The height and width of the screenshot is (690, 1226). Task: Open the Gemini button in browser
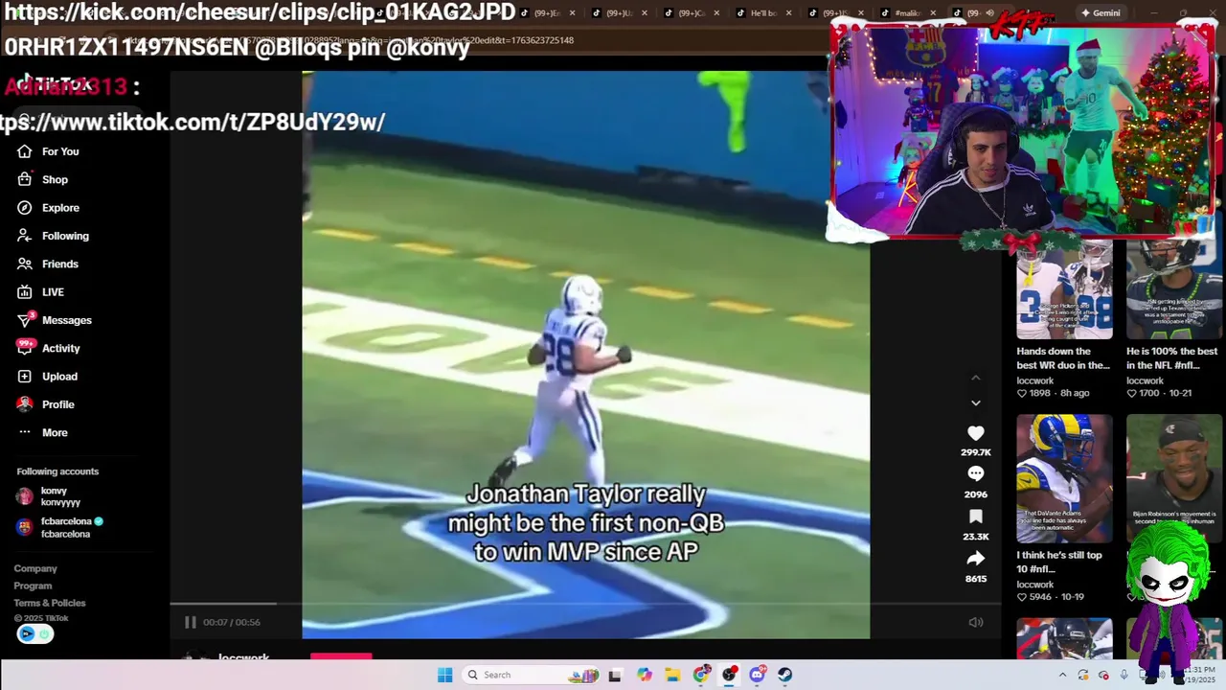1101,12
